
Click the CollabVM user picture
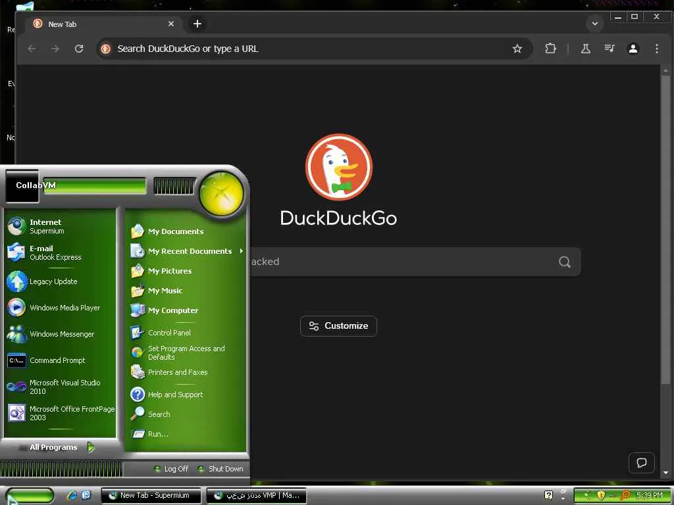(x=22, y=186)
